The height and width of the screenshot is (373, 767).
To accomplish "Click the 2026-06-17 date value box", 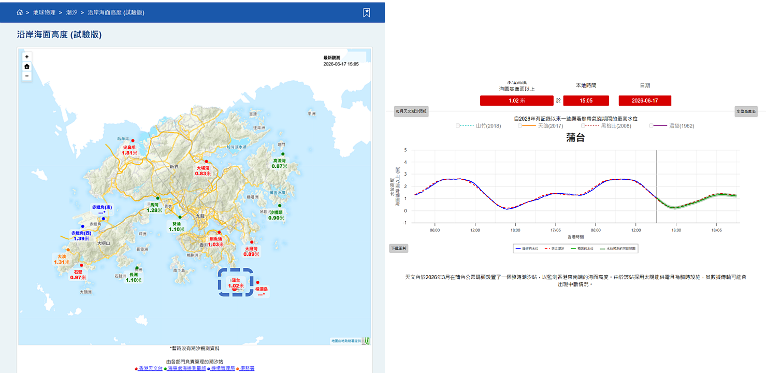I will tap(645, 101).
